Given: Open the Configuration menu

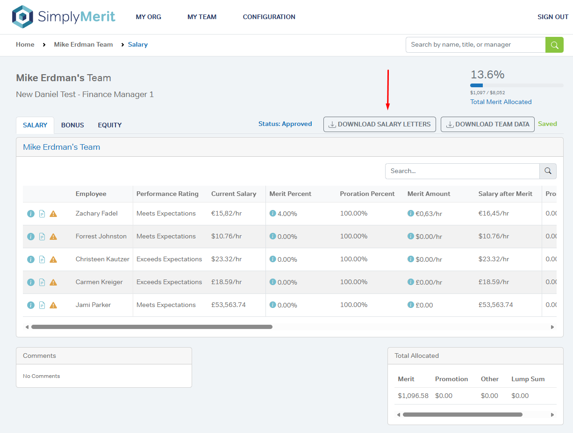Looking at the screenshot, I should click(x=269, y=17).
